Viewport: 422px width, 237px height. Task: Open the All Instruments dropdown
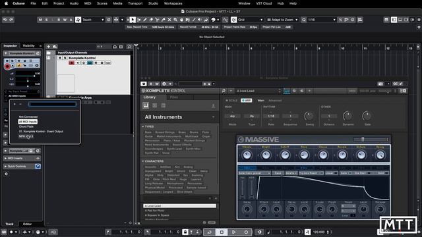179,117
